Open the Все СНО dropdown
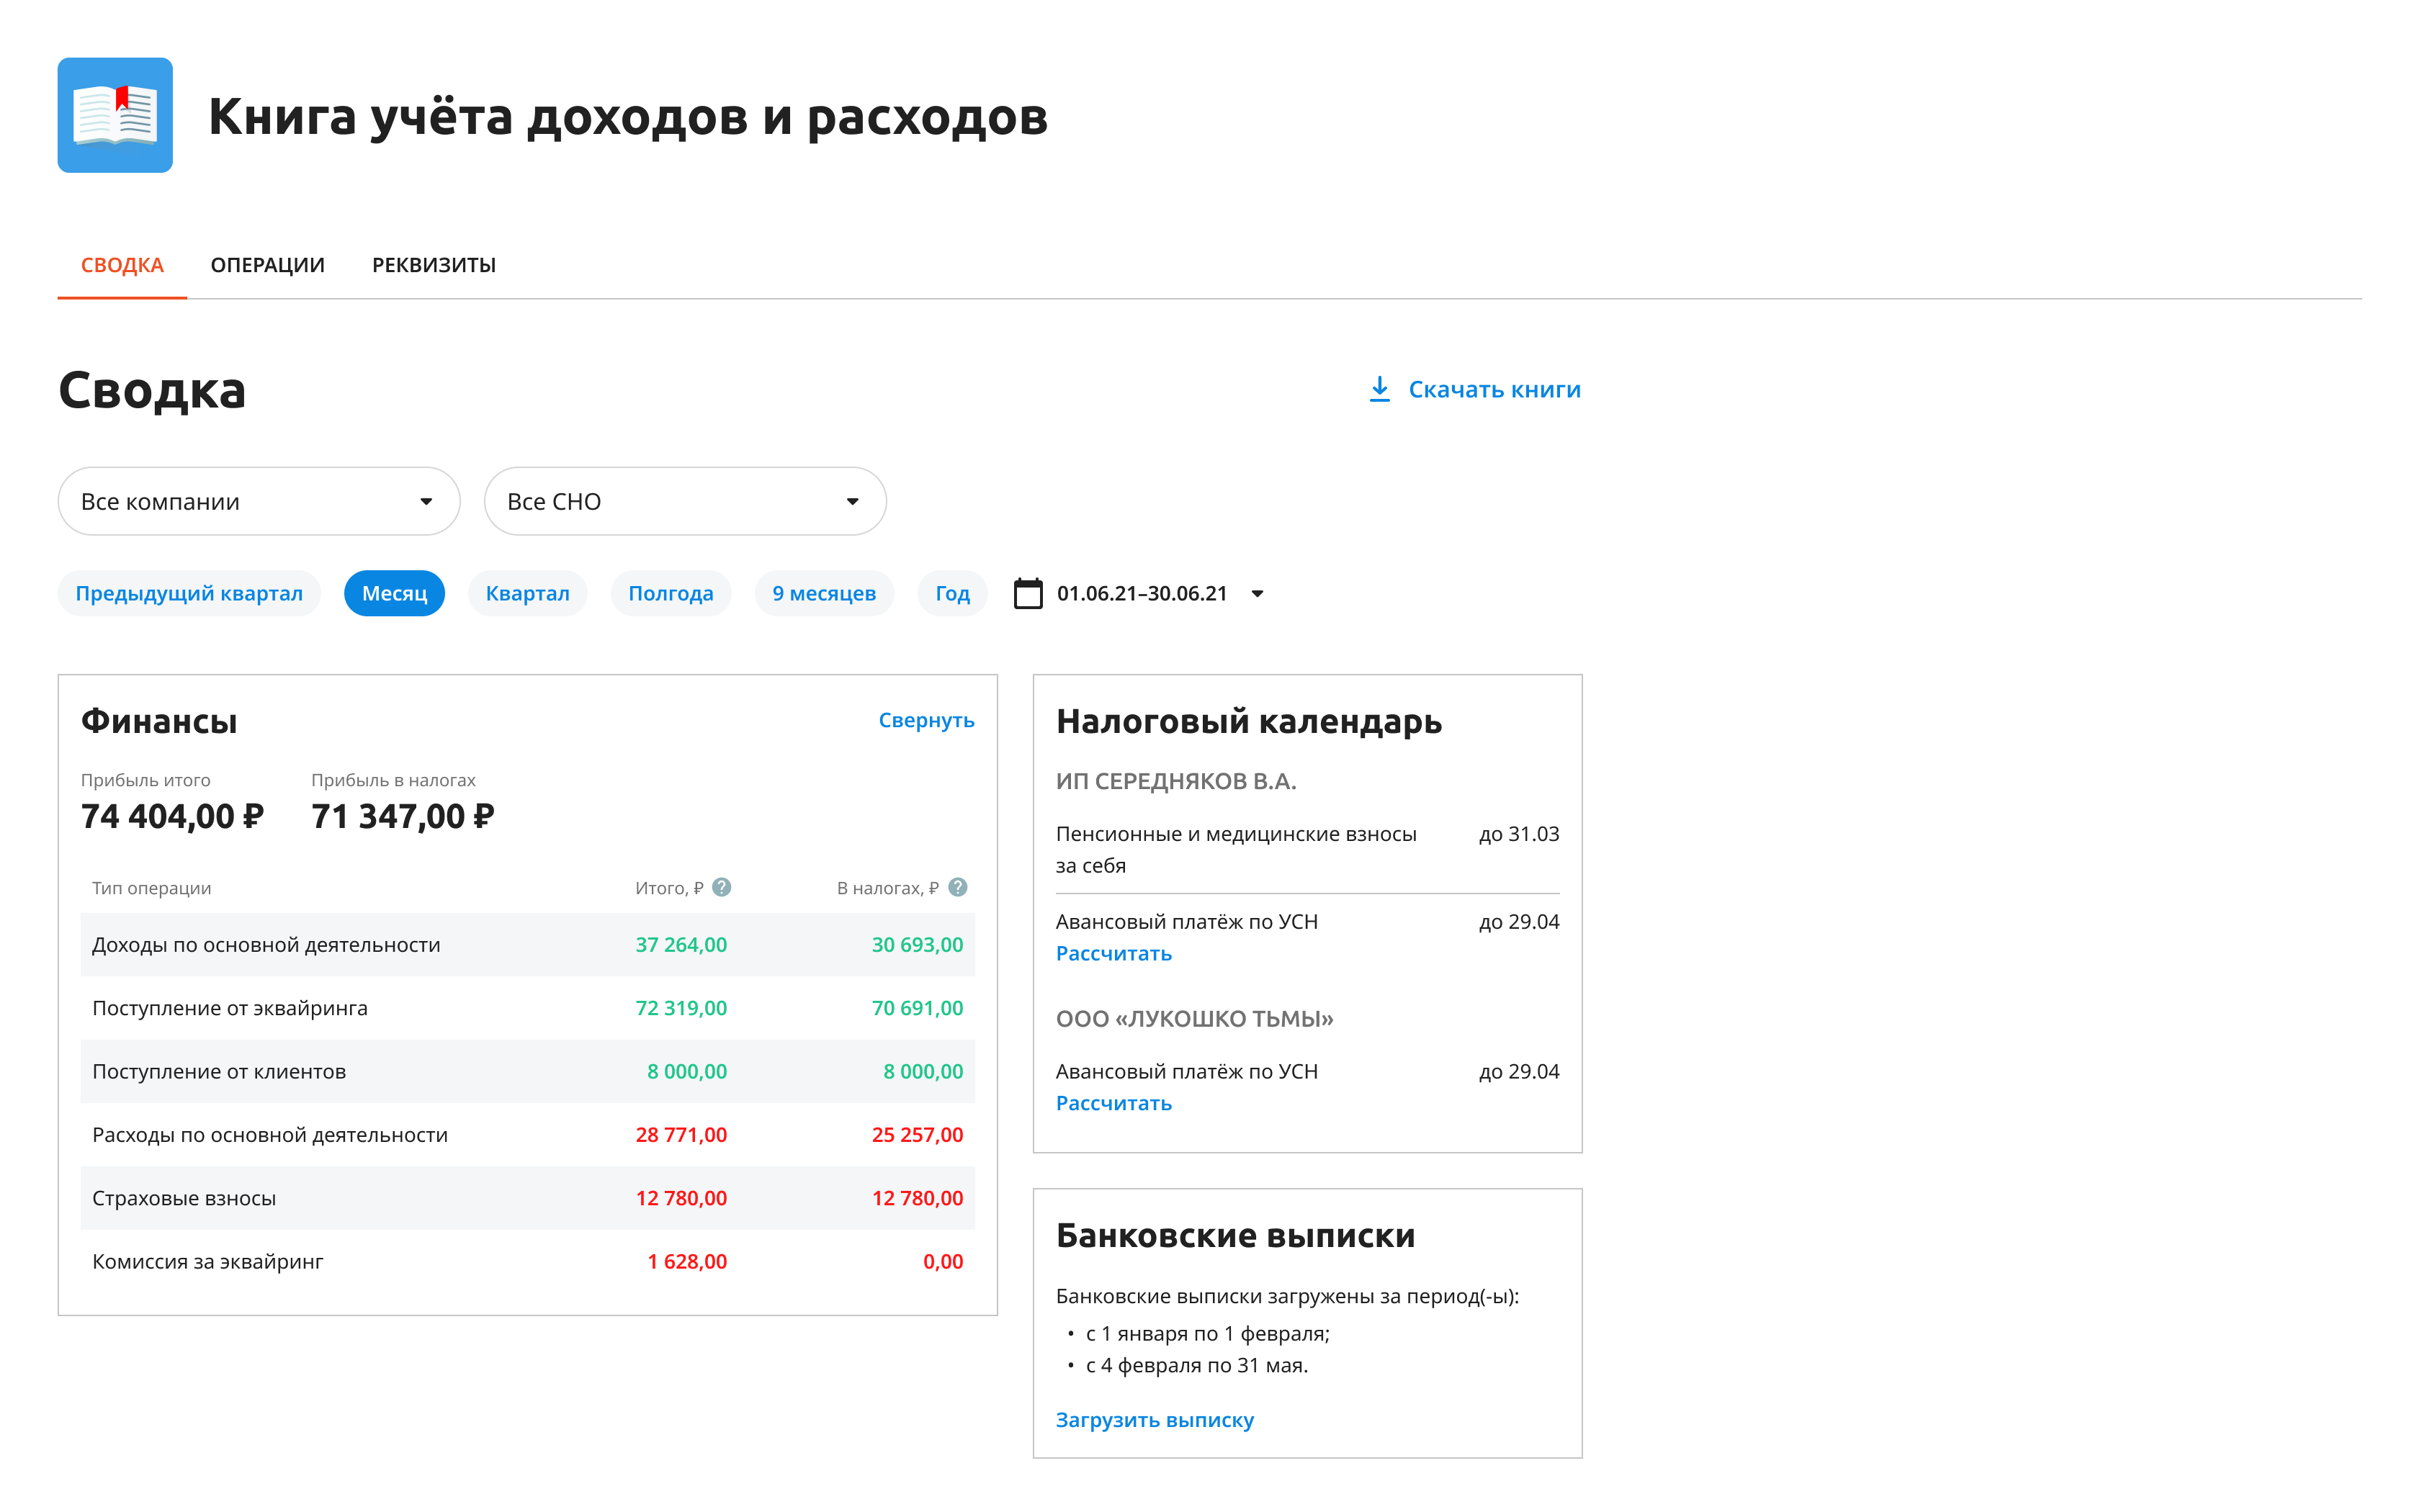 click(x=685, y=501)
